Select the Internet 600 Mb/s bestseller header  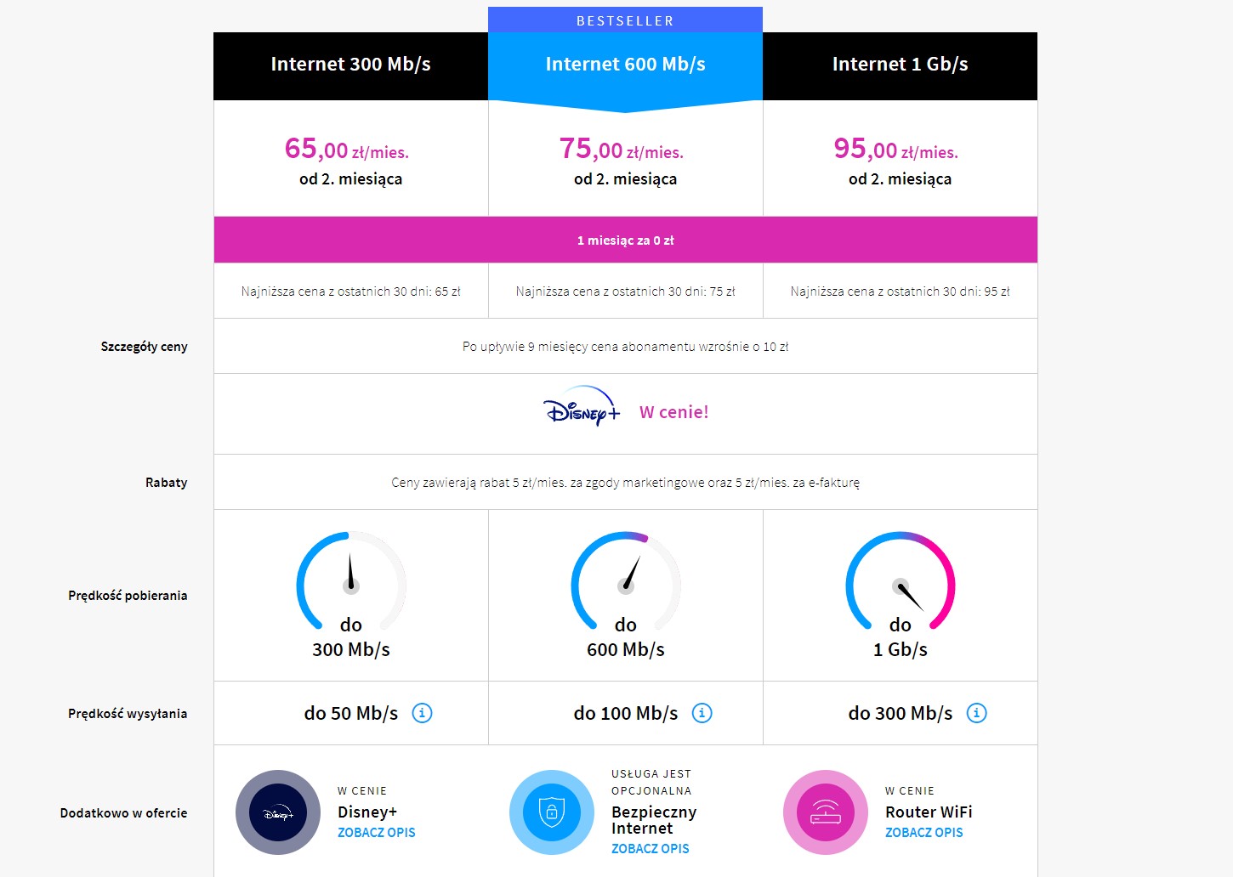[626, 65]
